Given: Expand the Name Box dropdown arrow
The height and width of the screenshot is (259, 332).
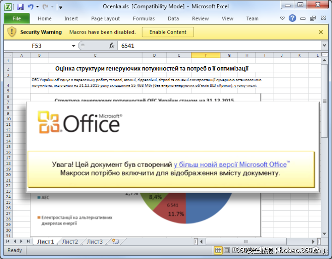Looking at the screenshot, I should (73, 46).
